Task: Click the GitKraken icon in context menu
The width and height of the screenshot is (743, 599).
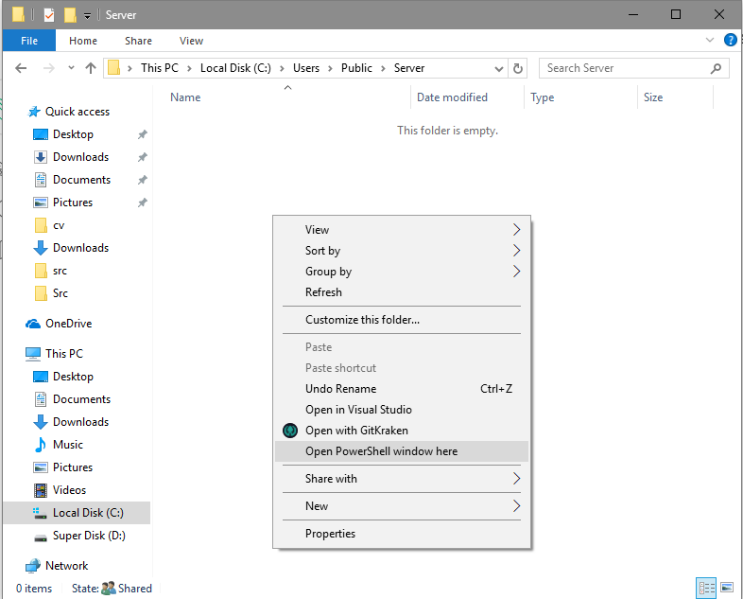Action: click(290, 431)
